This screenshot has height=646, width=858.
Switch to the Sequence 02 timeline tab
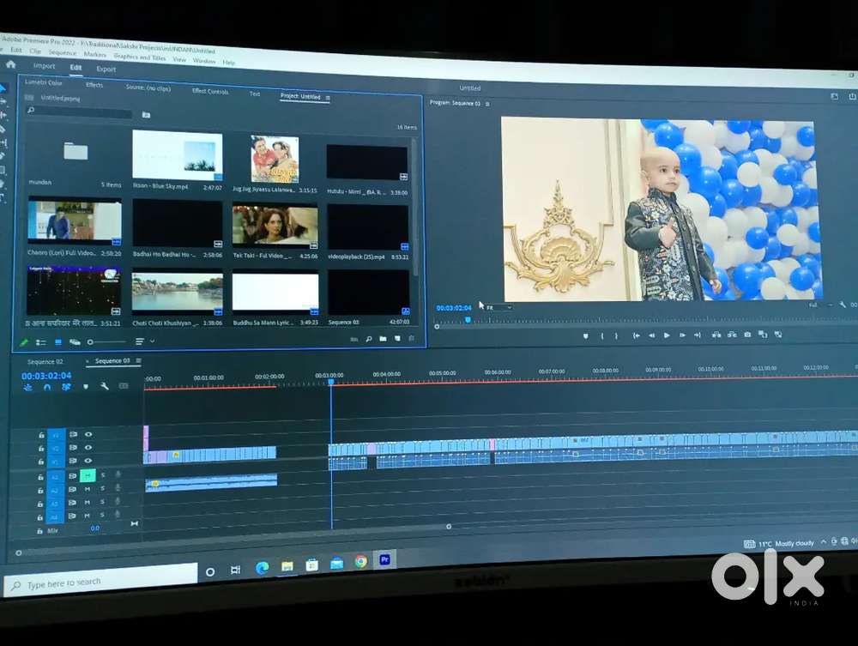tap(45, 362)
